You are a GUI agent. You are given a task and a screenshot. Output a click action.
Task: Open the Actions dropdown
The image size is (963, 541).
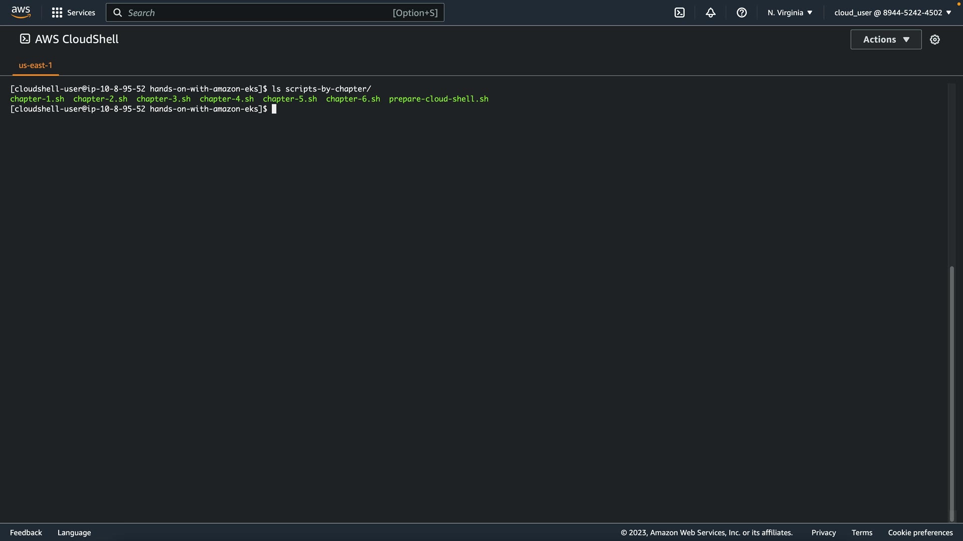pyautogui.click(x=886, y=40)
